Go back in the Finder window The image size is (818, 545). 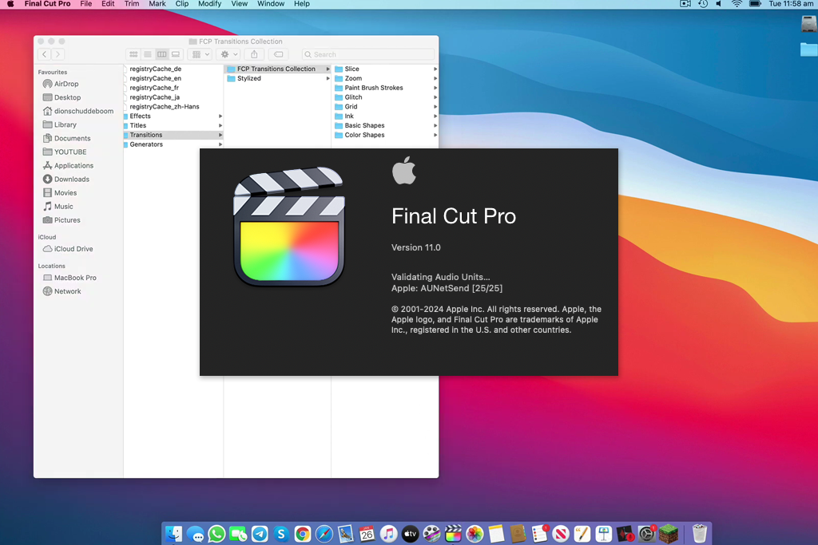pos(45,54)
